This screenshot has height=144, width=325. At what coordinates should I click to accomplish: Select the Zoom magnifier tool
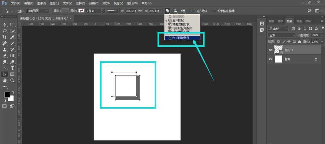pyautogui.click(x=12, y=80)
